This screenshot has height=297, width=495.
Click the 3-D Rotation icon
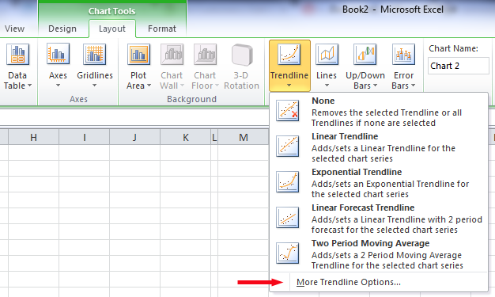coord(242,55)
